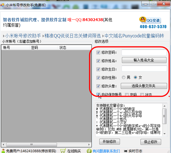Enable the 状态 save checkbox
Image resolution: width=171 pixels, height=153 pixels.
coord(142,95)
